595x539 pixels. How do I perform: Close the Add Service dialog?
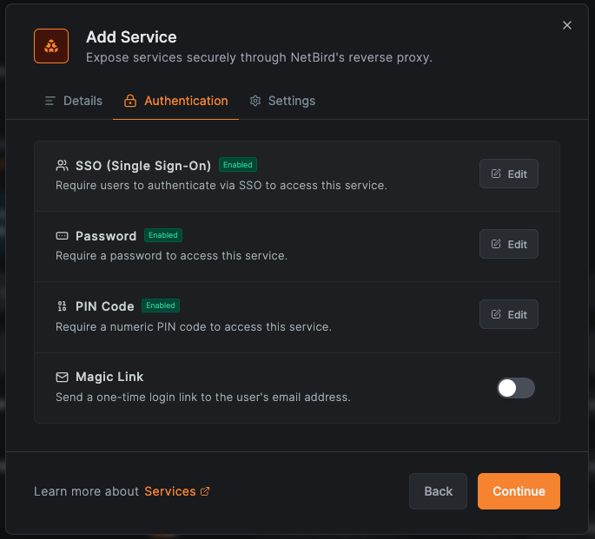point(567,25)
